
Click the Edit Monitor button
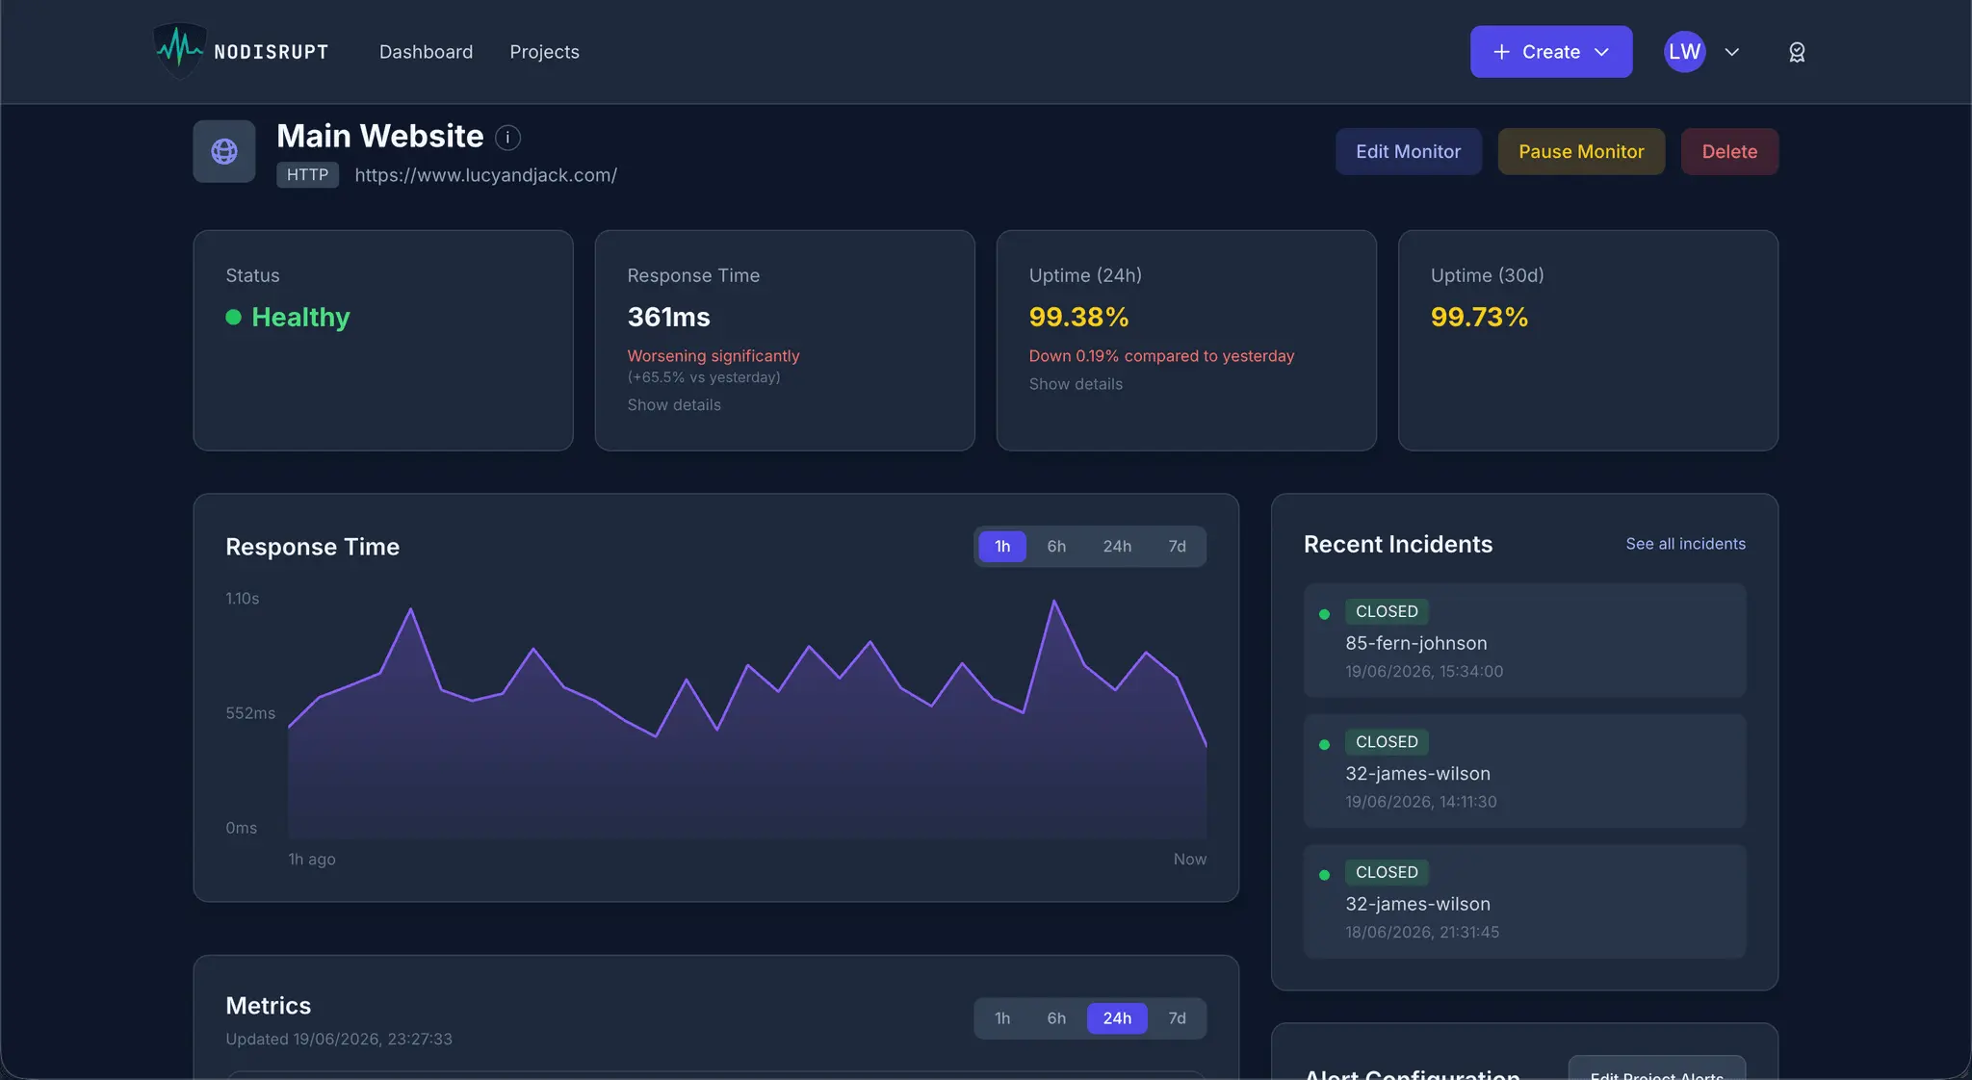click(x=1408, y=151)
